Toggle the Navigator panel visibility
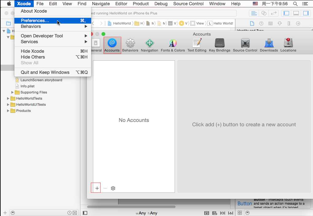 (286, 13)
